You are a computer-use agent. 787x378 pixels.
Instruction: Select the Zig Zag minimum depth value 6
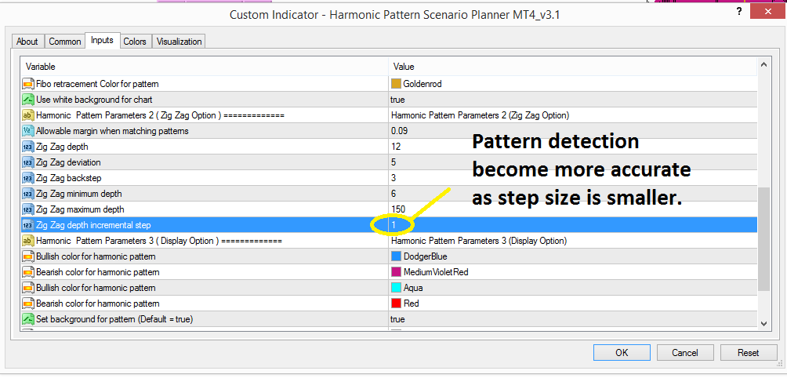click(393, 194)
